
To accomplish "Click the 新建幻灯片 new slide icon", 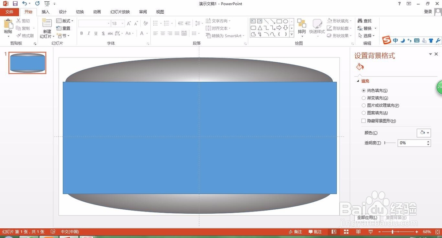I will click(x=47, y=24).
